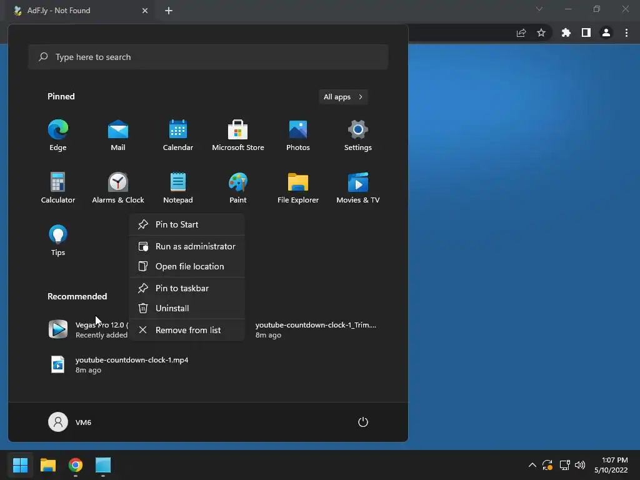The height and width of the screenshot is (480, 640).
Task: Open the Calculator app
Action: 58,188
